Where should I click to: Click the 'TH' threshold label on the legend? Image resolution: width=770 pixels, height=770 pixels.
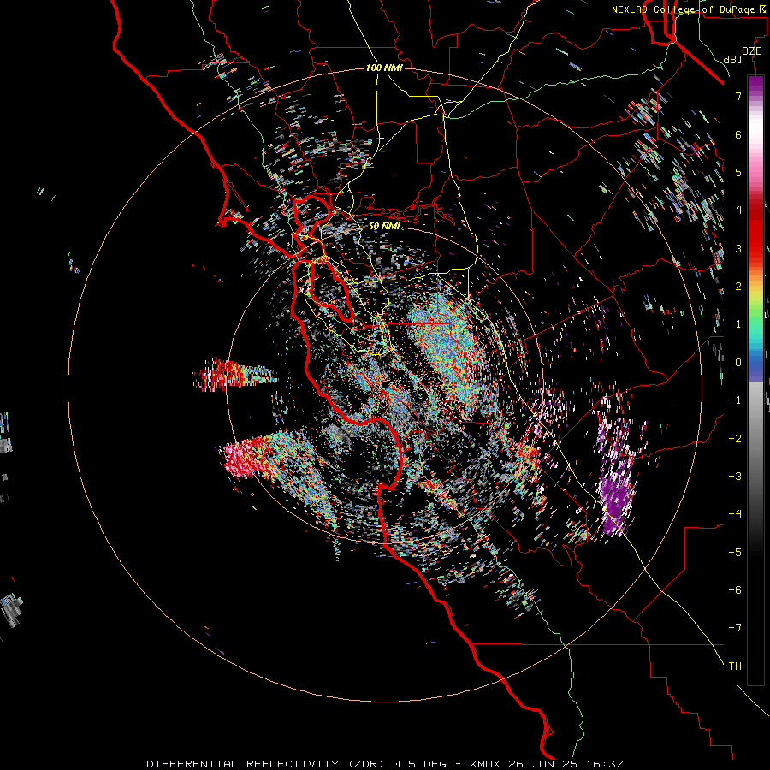735,666
